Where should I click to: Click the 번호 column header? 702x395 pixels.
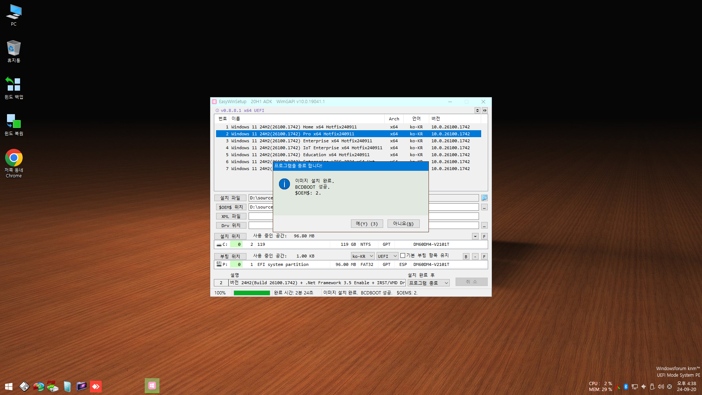click(x=222, y=118)
